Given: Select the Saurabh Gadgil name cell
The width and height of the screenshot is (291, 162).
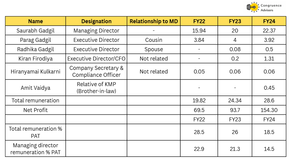Looking at the screenshot, I should coord(36,30).
